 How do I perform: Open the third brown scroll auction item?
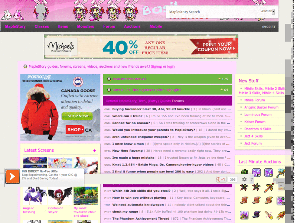click(x=268, y=200)
